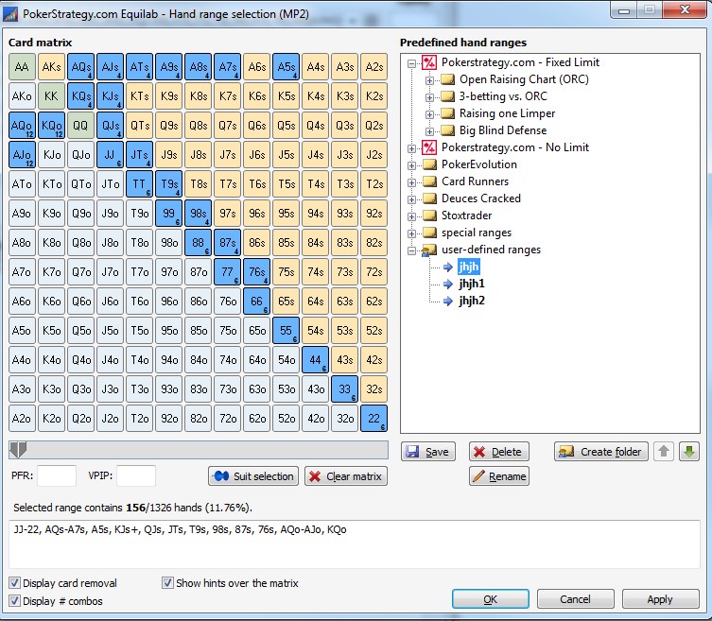
Task: Toggle Show hints over the matrix
Action: (x=167, y=583)
